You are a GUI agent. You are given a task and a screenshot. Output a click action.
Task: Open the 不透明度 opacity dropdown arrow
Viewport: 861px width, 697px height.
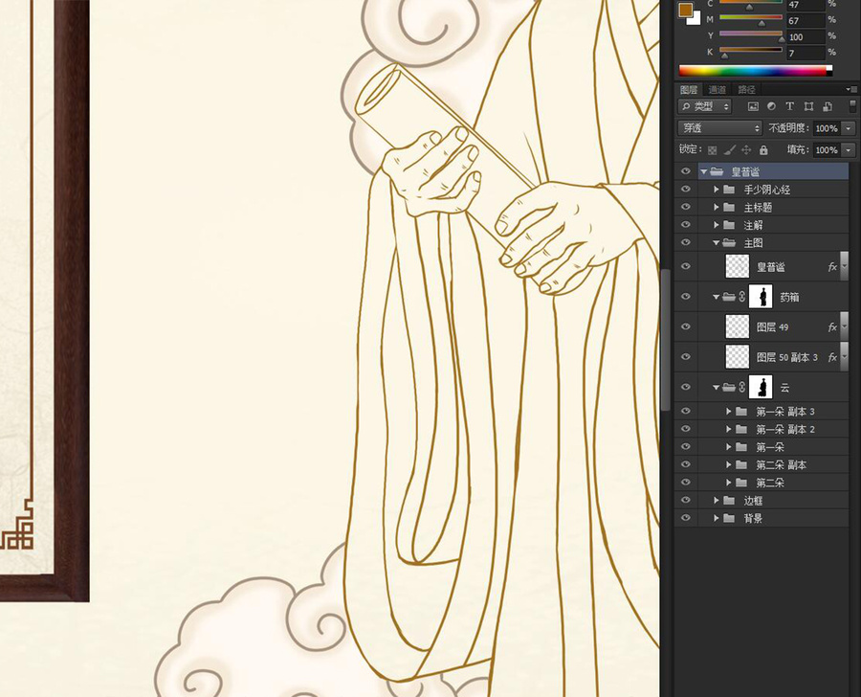pyautogui.click(x=849, y=128)
